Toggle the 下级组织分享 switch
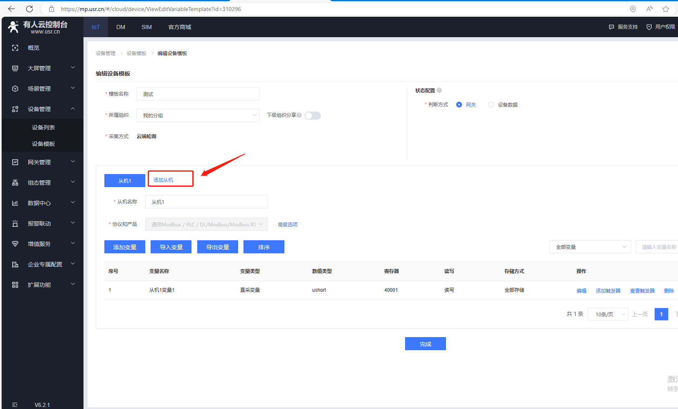 click(313, 116)
